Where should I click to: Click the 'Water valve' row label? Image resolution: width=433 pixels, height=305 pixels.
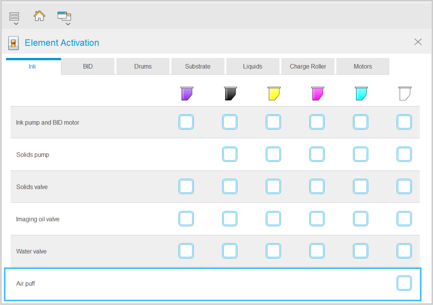coord(31,251)
